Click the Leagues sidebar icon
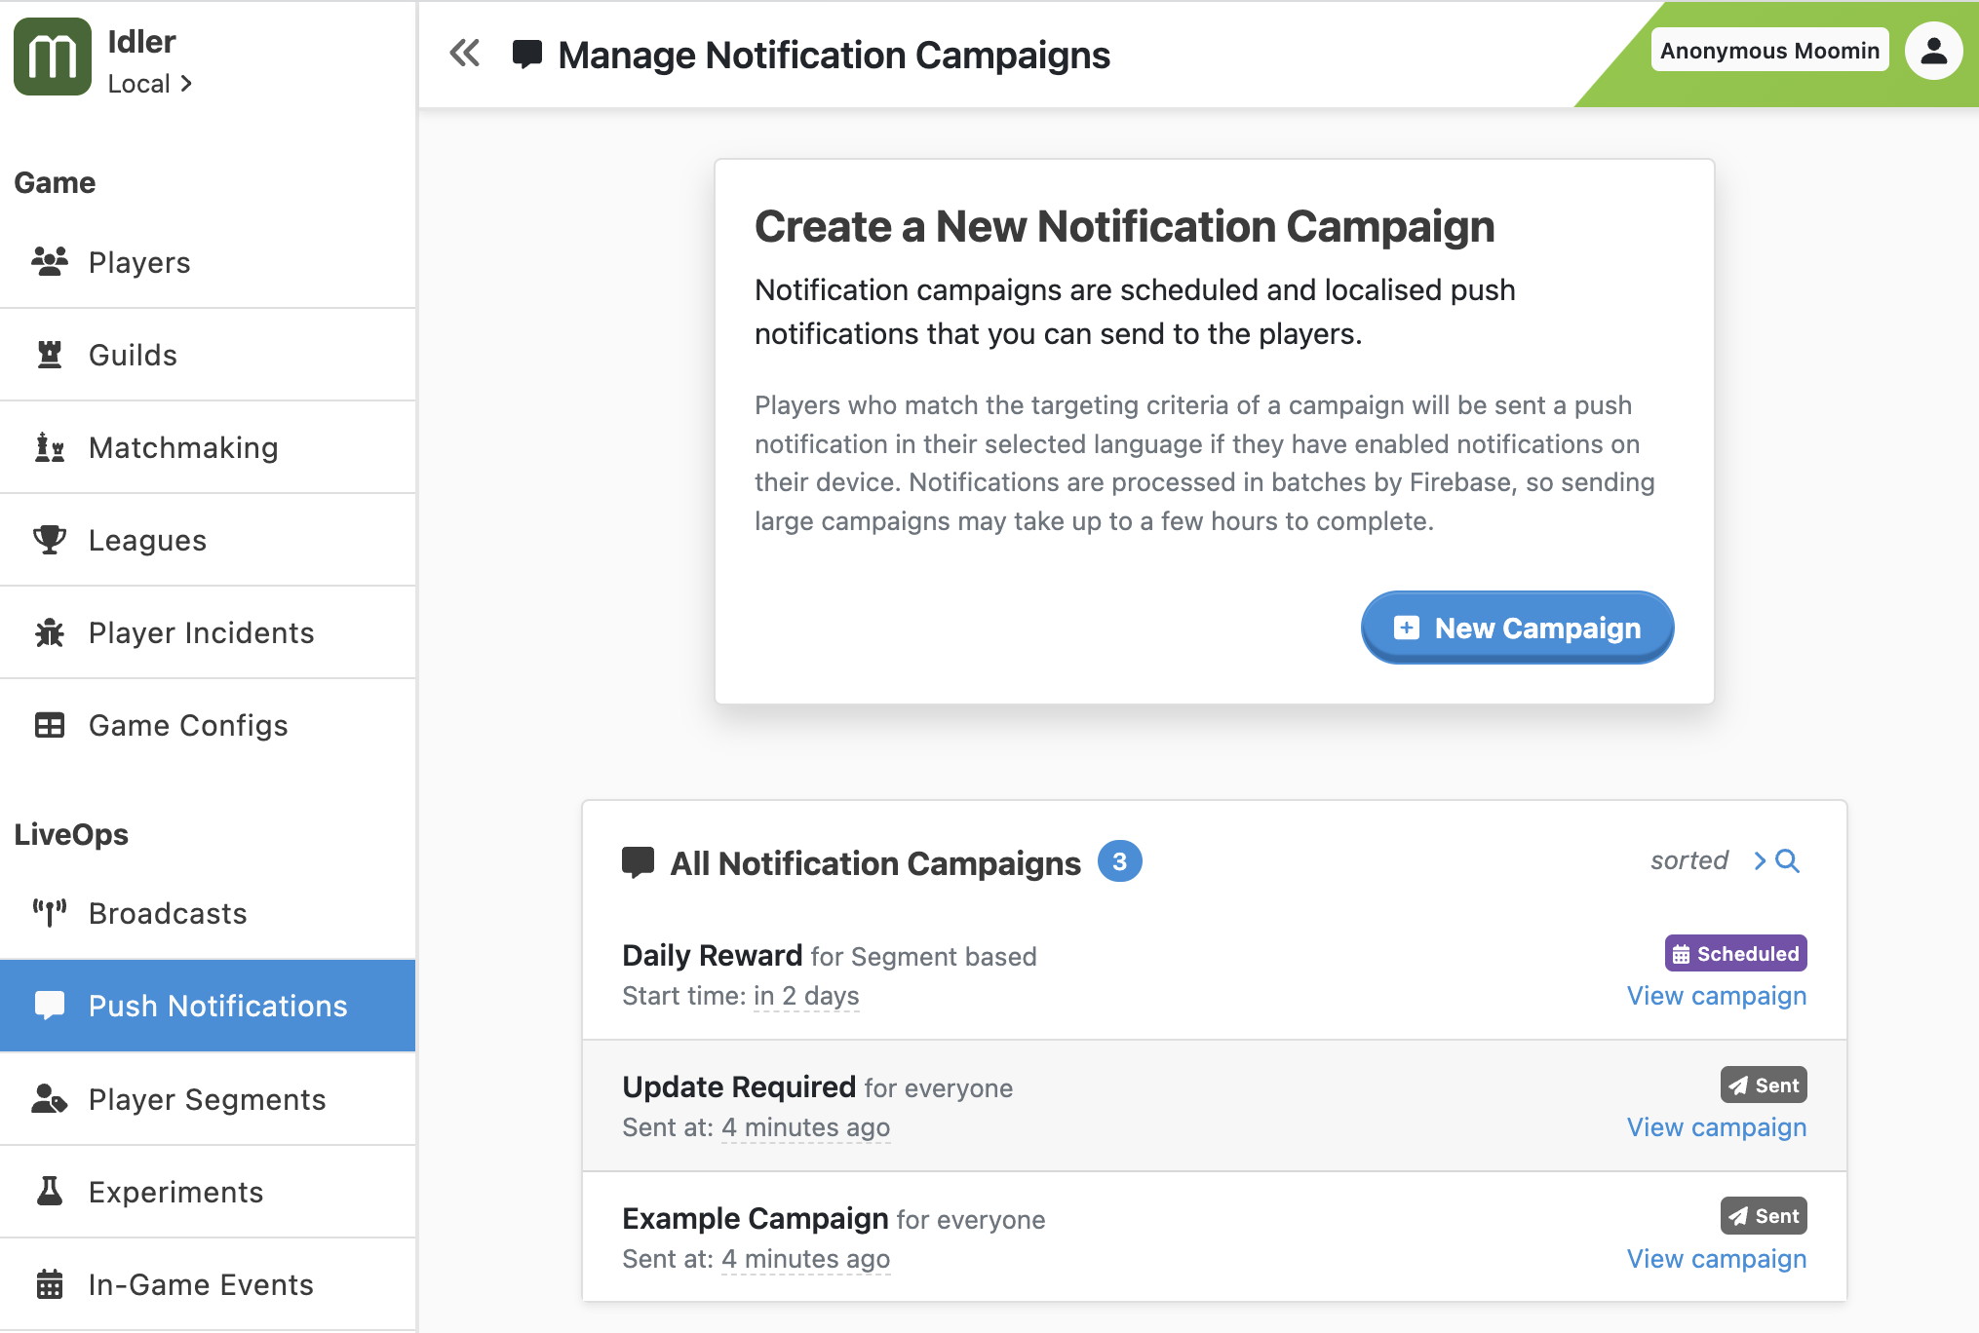Viewport: 1979px width, 1333px height. click(49, 539)
